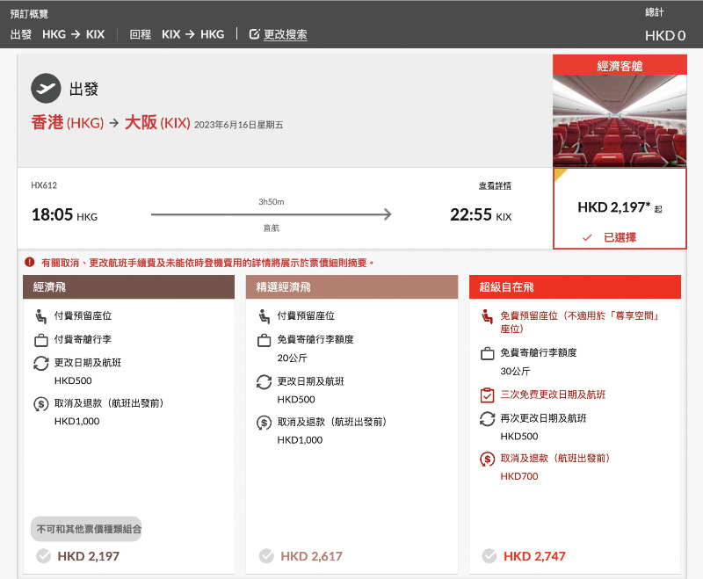
Task: Open the 更改搜索 link
Action: 285,34
